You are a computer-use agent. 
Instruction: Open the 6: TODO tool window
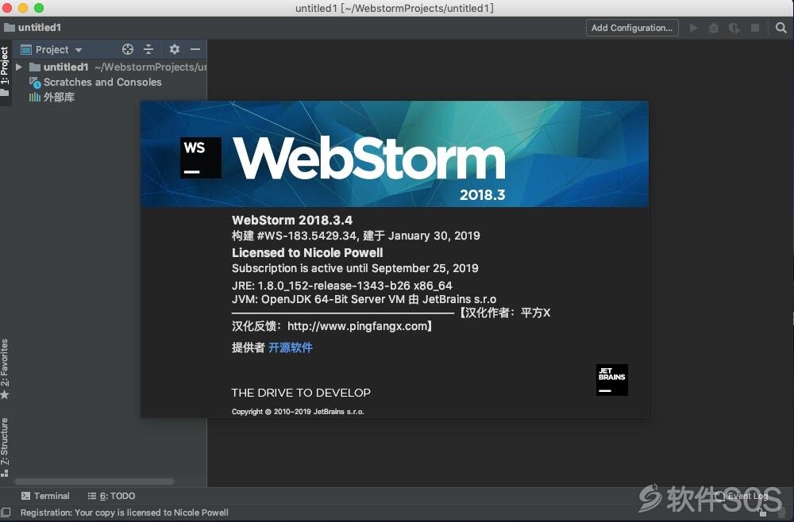[111, 496]
